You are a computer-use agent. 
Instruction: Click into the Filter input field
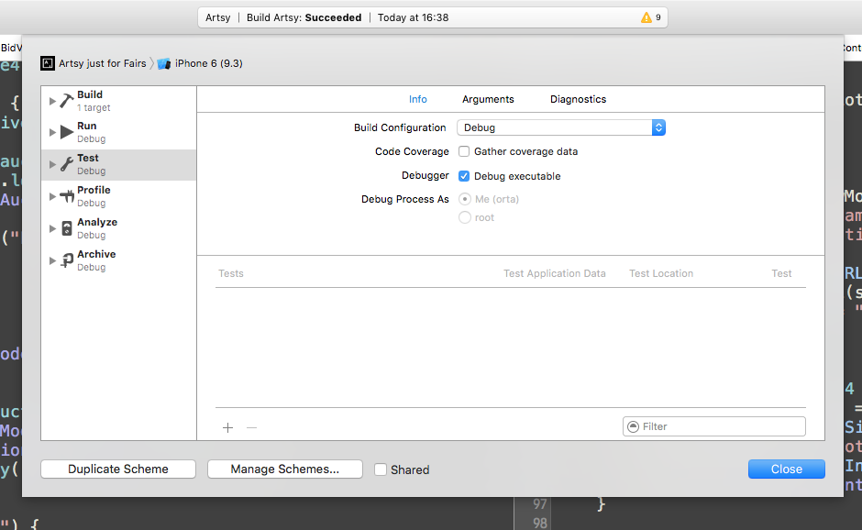tap(714, 426)
